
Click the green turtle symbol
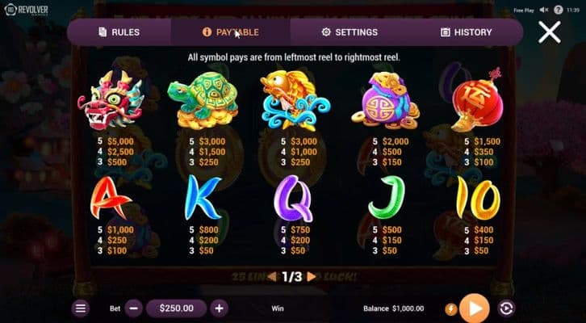203,101
